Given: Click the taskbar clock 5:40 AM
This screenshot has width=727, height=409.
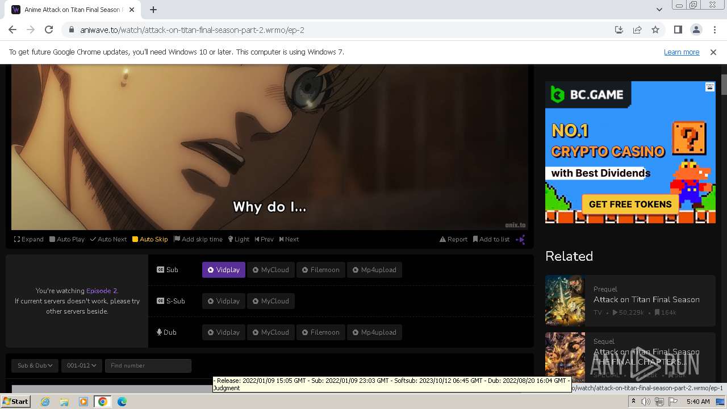Looking at the screenshot, I should click(x=698, y=402).
